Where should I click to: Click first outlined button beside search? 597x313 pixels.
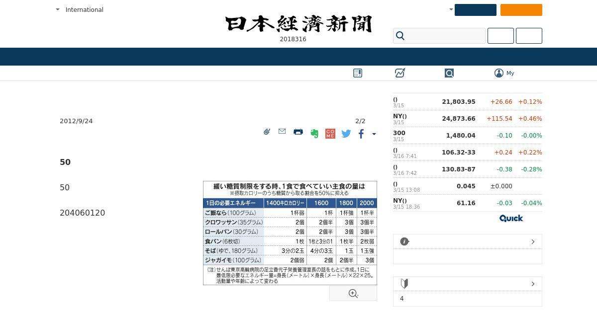[x=500, y=36]
